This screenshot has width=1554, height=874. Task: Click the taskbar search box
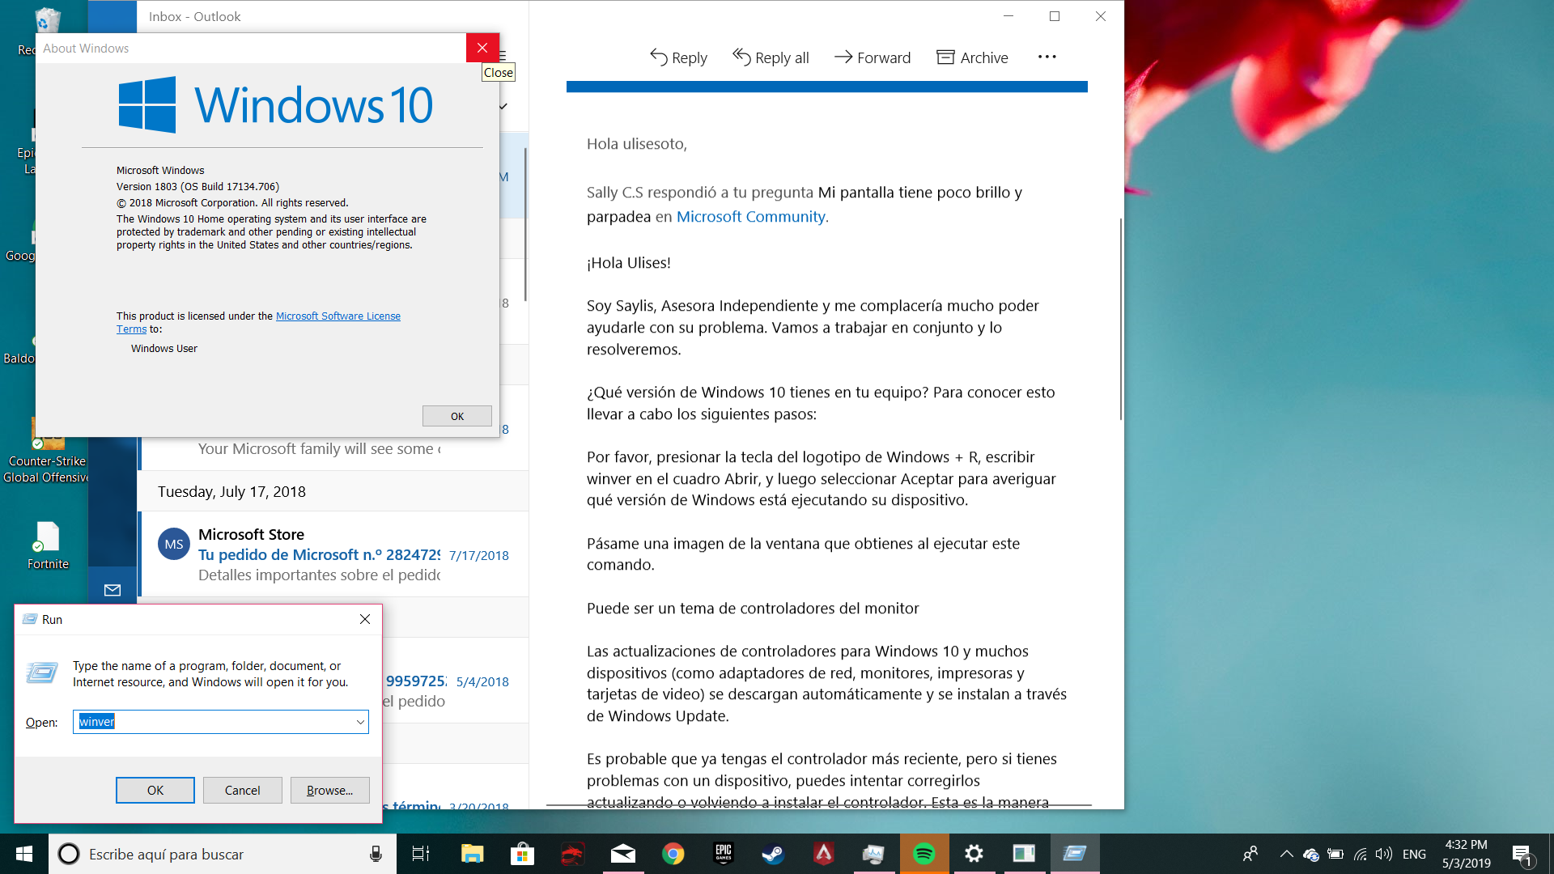click(x=223, y=854)
